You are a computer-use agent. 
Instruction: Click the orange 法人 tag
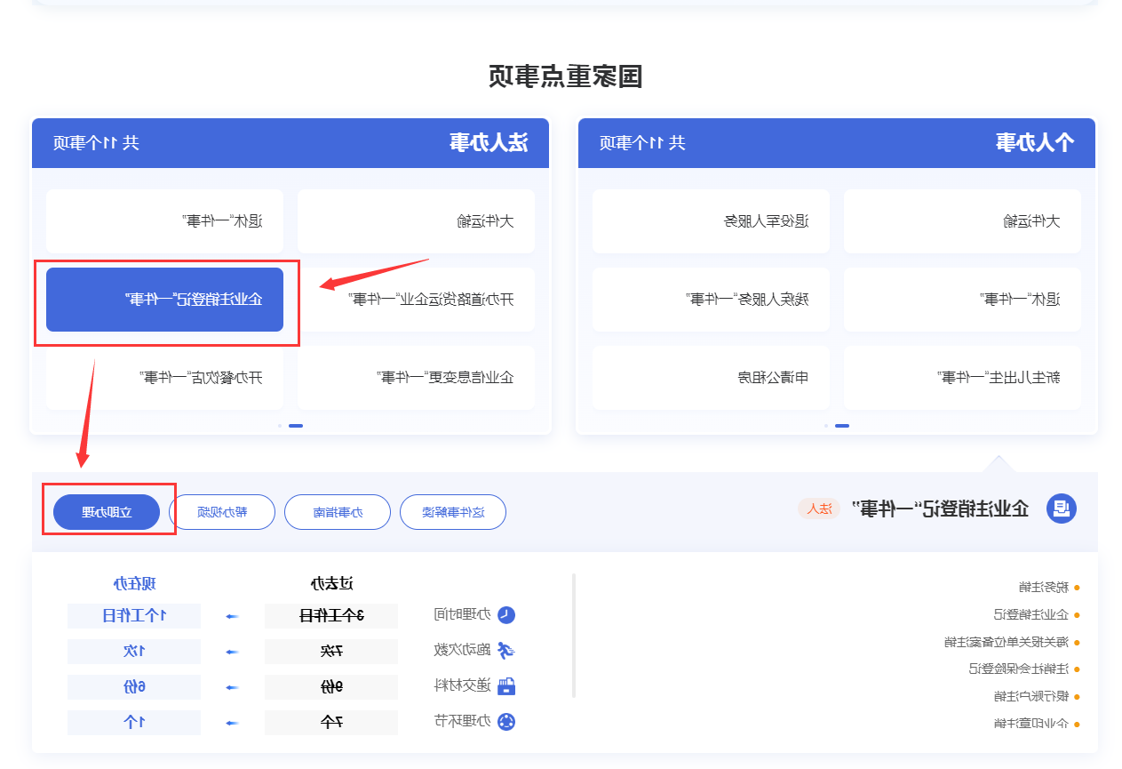819,509
